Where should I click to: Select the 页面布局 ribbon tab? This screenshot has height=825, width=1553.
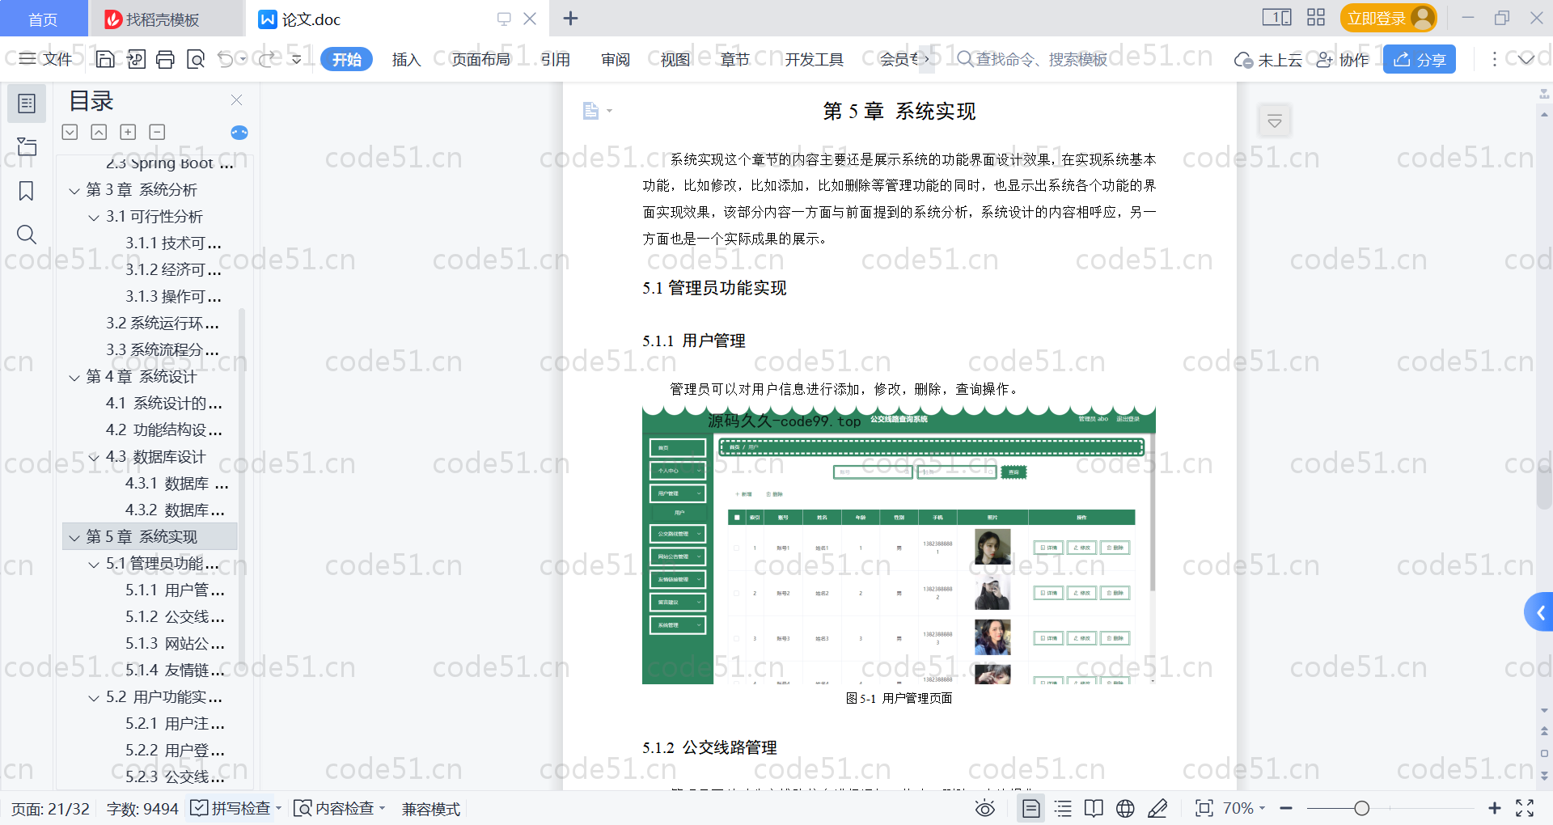[x=480, y=59]
